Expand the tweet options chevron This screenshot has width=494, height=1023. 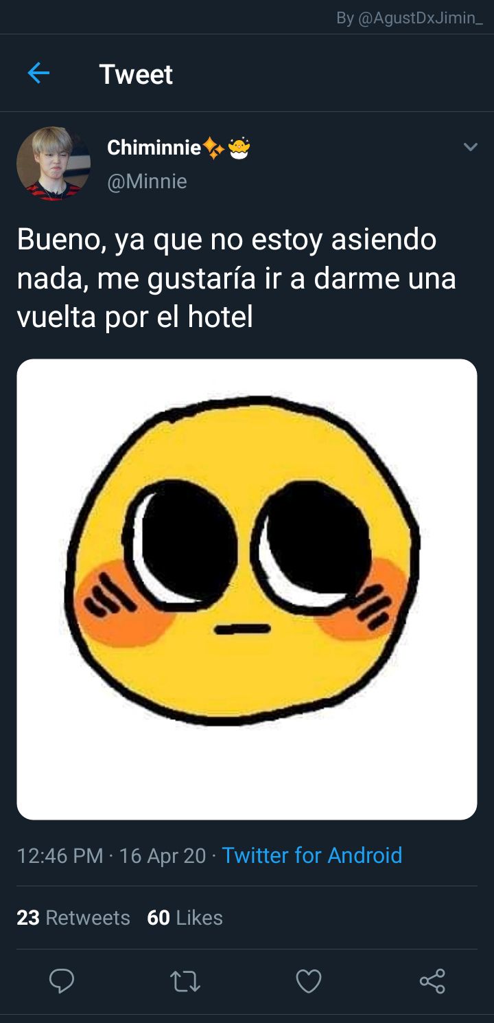pyautogui.click(x=470, y=147)
